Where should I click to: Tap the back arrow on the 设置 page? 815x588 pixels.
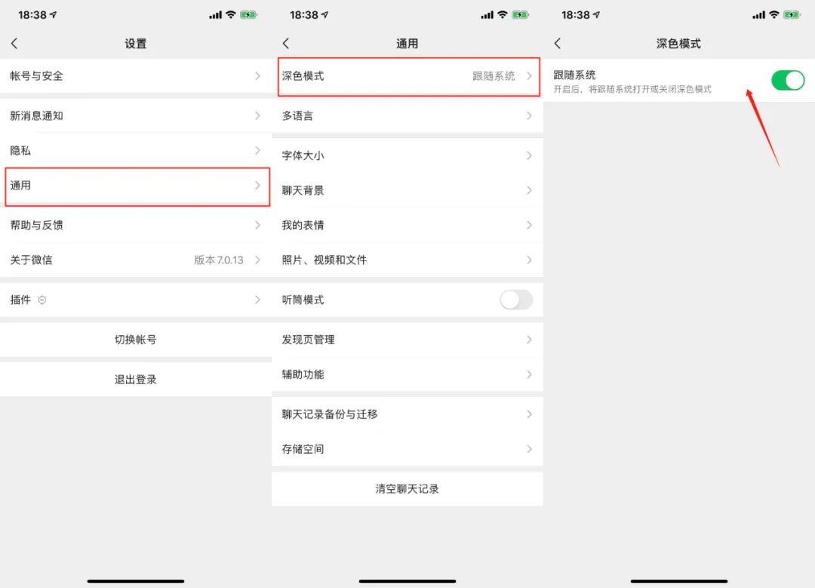click(15, 43)
